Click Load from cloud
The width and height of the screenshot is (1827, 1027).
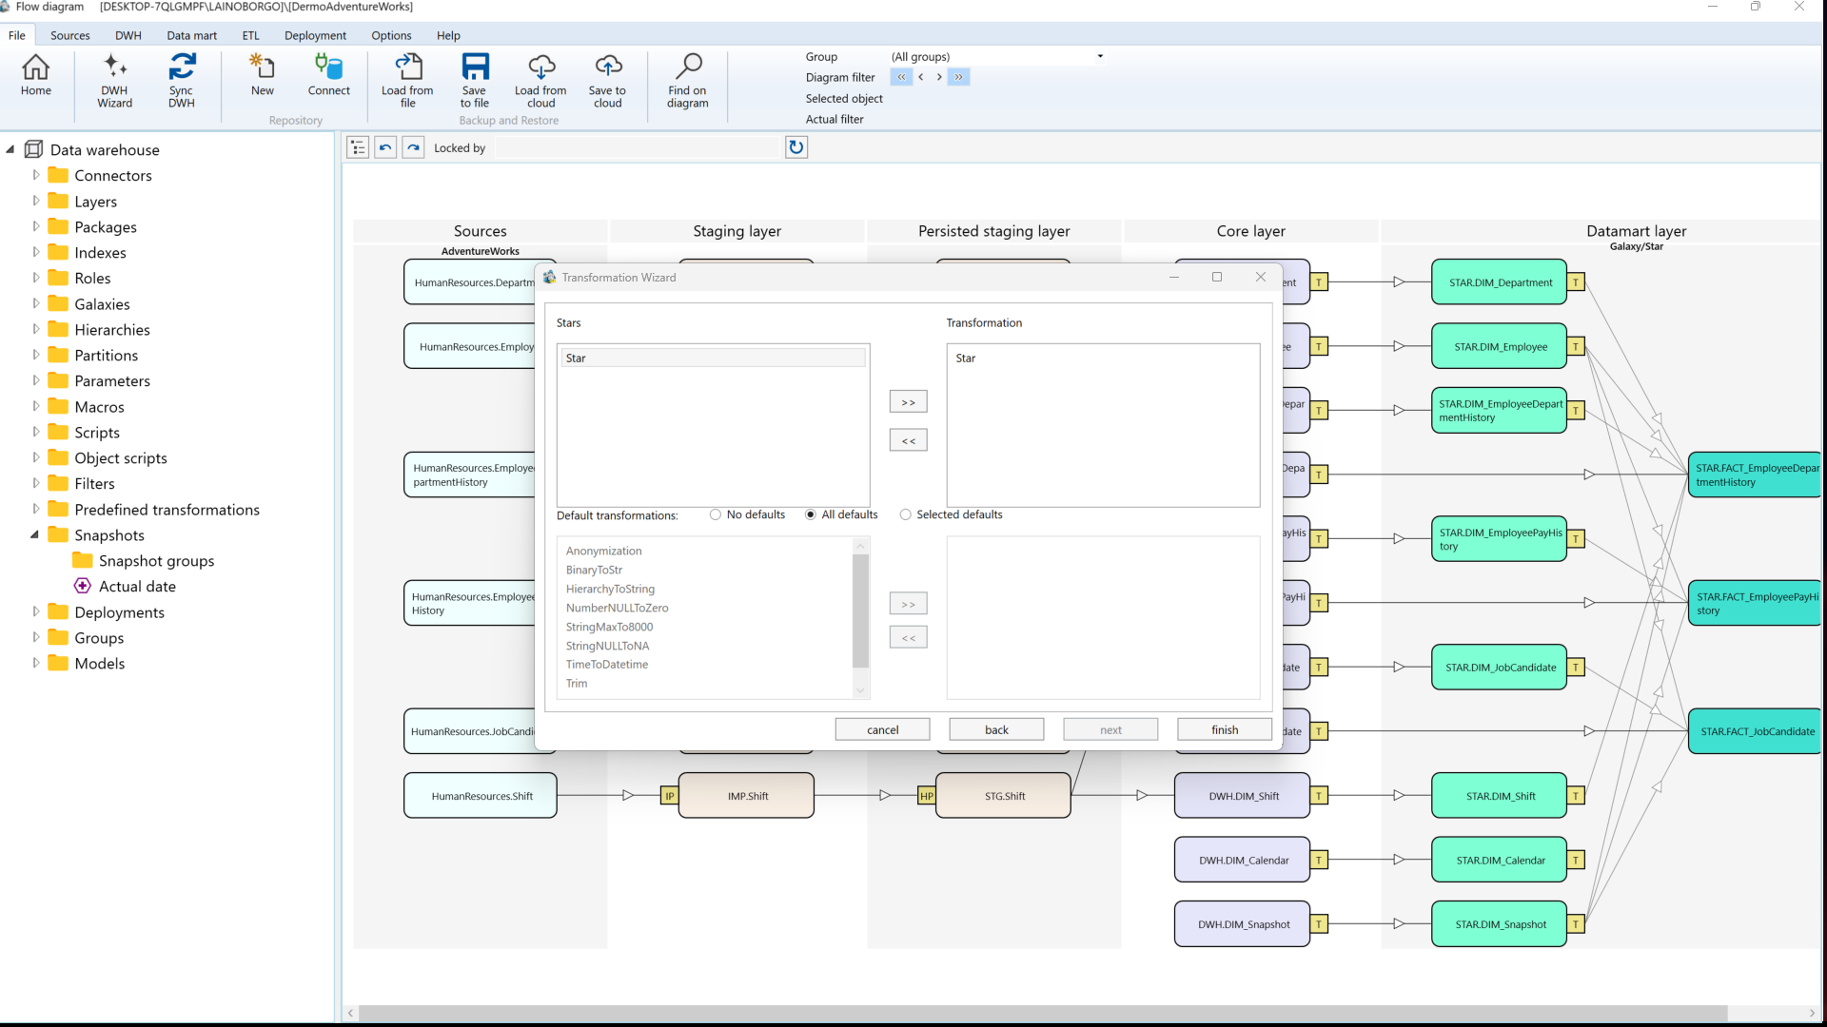(540, 81)
